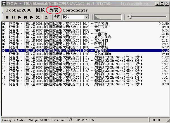The width and height of the screenshot is (170, 123).
Task: Play a random track
Action: coord(38,17)
